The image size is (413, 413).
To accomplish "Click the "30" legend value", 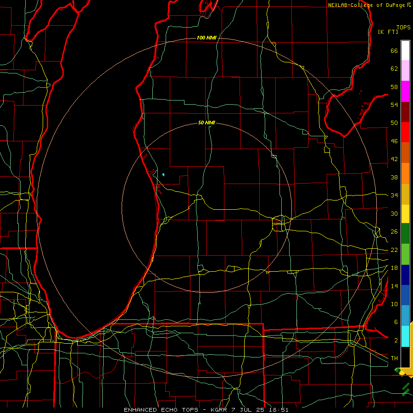I will (x=394, y=213).
